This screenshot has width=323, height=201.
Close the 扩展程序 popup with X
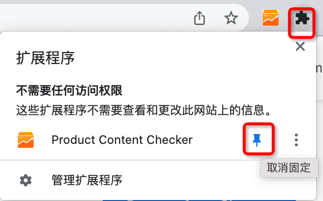click(x=300, y=46)
